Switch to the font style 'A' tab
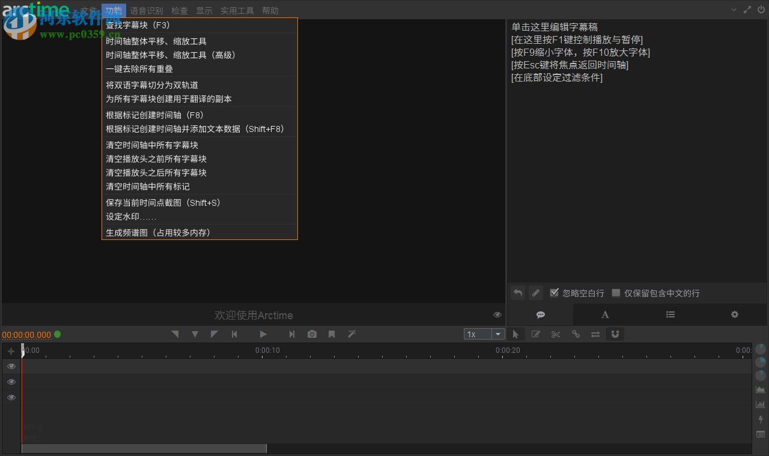This screenshot has height=456, width=769. (x=605, y=314)
